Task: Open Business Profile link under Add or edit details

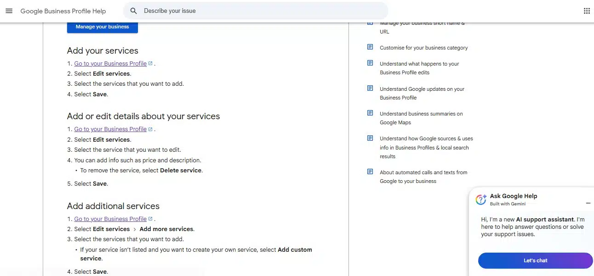Action: [x=110, y=129]
